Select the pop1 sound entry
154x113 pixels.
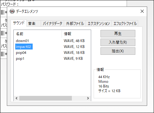coord(20,59)
